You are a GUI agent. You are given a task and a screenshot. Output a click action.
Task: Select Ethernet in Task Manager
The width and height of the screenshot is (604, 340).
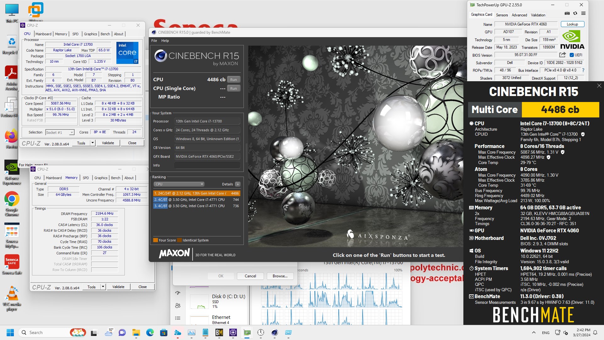pyautogui.click(x=218, y=320)
